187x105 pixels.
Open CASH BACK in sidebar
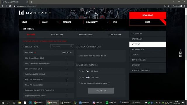coord(148,39)
